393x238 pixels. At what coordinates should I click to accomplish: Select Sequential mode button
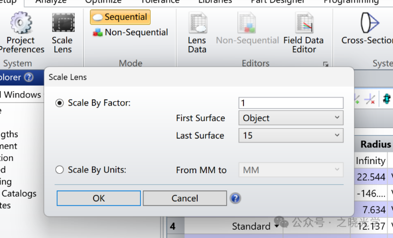(120, 17)
